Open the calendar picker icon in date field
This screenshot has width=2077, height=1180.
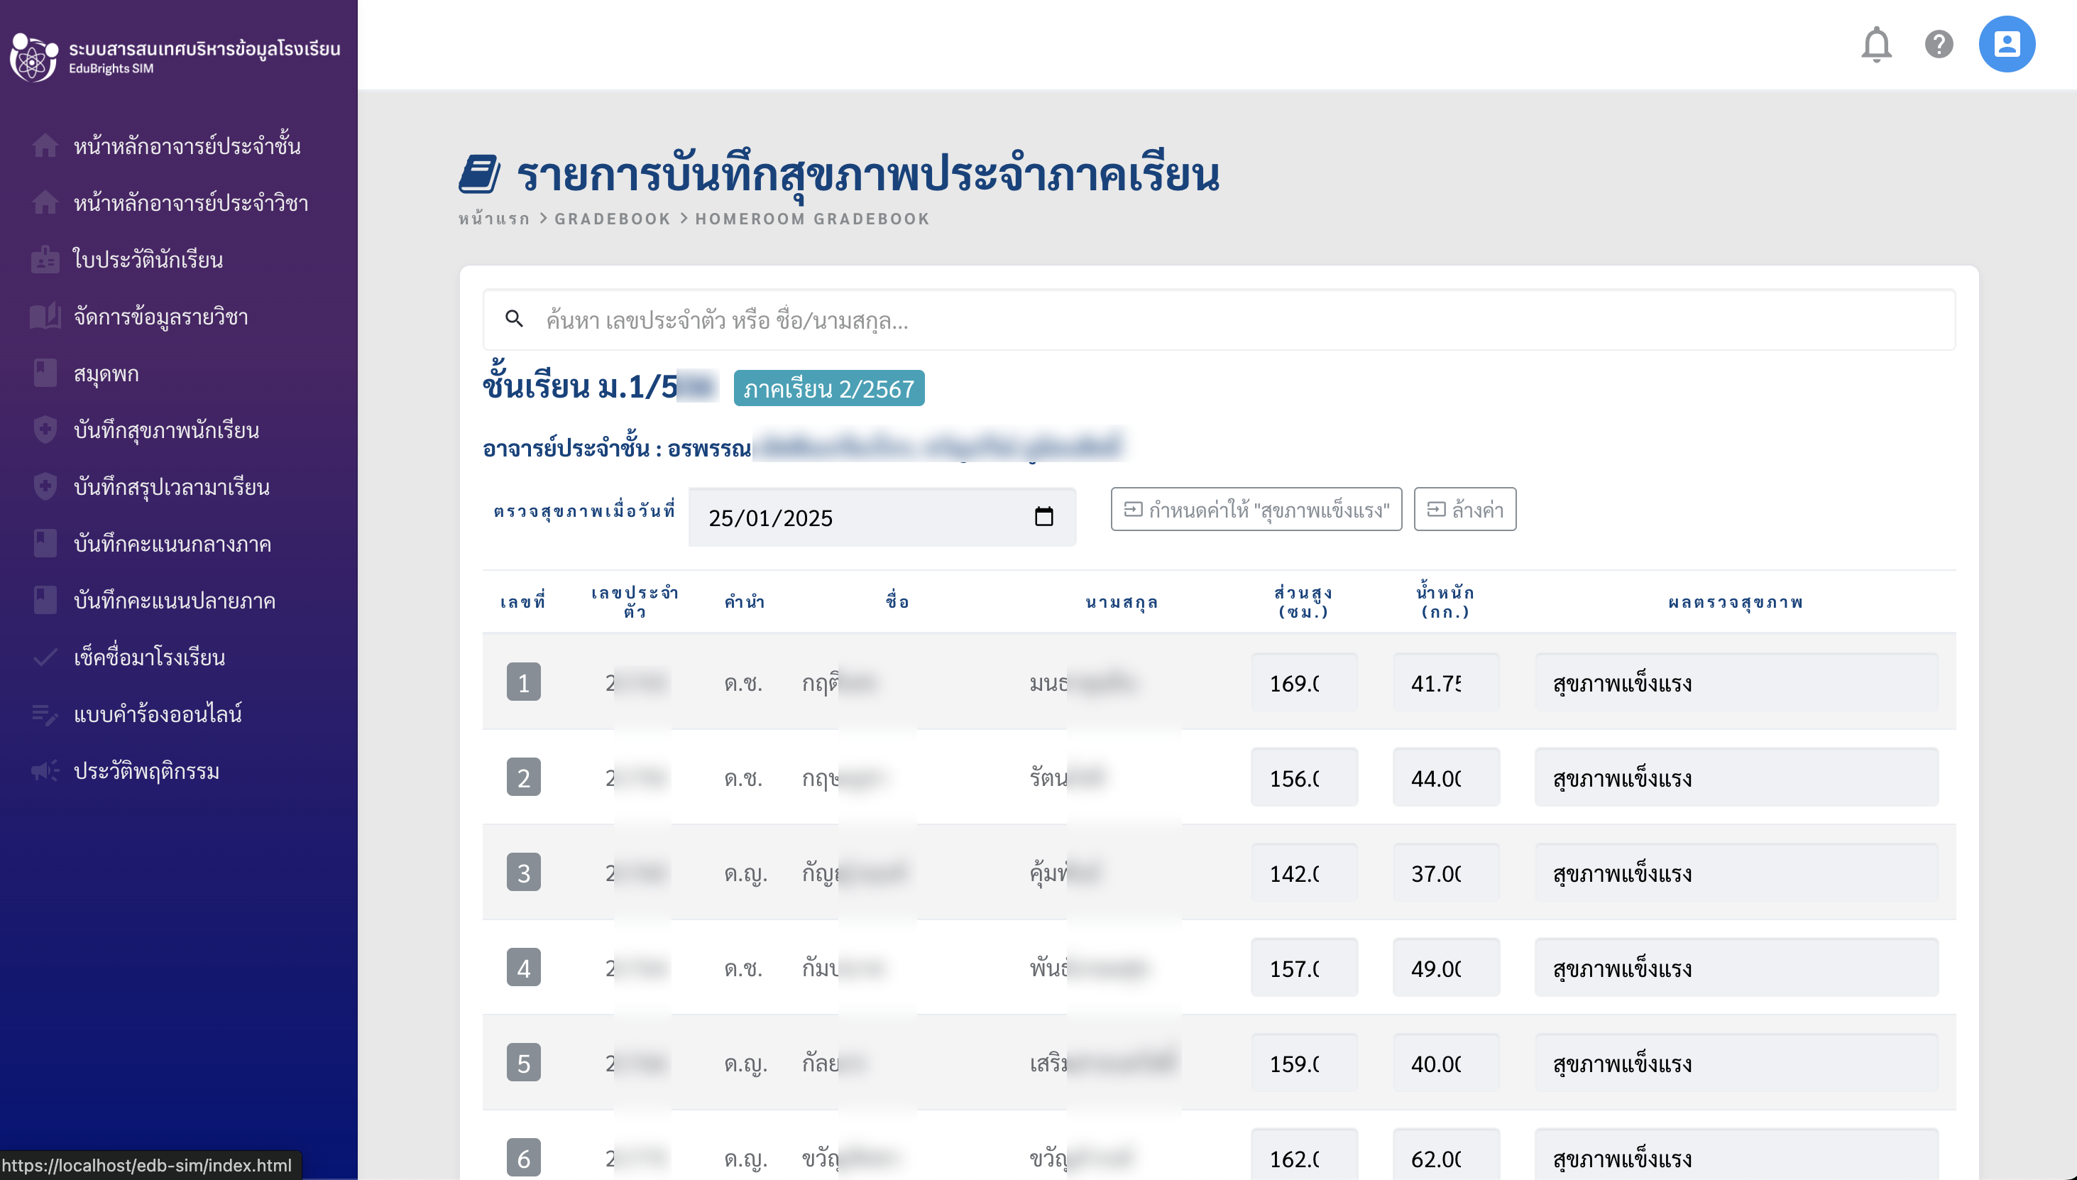1043,517
